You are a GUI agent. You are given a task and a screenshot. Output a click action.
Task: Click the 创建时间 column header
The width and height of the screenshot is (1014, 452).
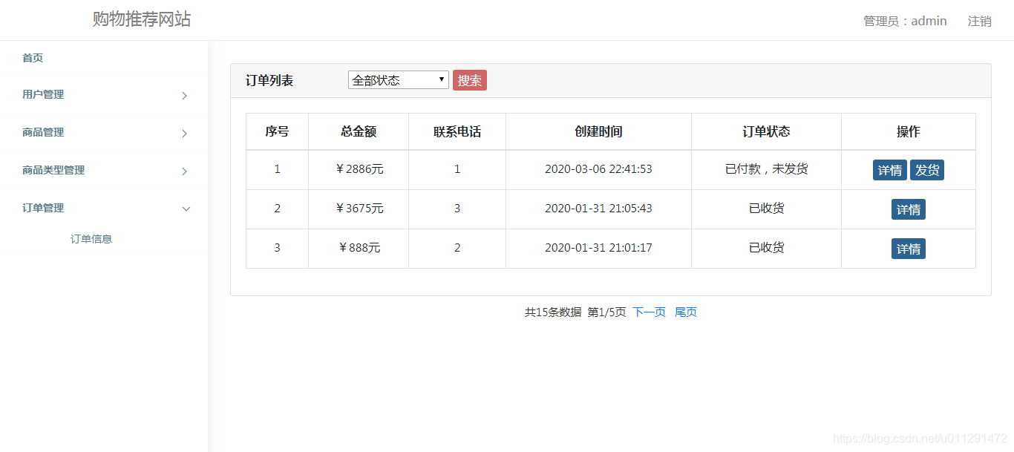click(x=598, y=131)
